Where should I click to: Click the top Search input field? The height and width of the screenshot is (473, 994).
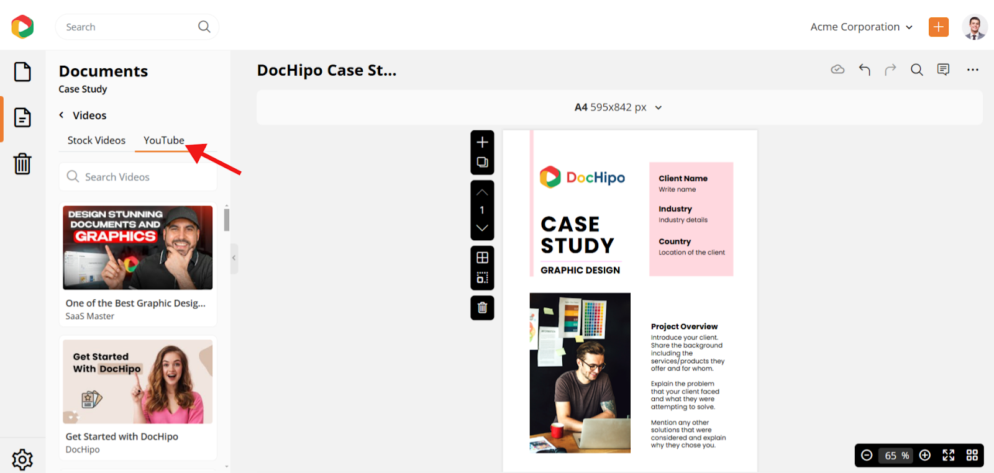point(137,27)
